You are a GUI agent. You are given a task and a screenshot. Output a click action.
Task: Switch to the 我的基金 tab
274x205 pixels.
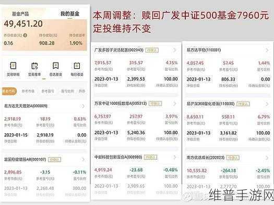(70, 14)
